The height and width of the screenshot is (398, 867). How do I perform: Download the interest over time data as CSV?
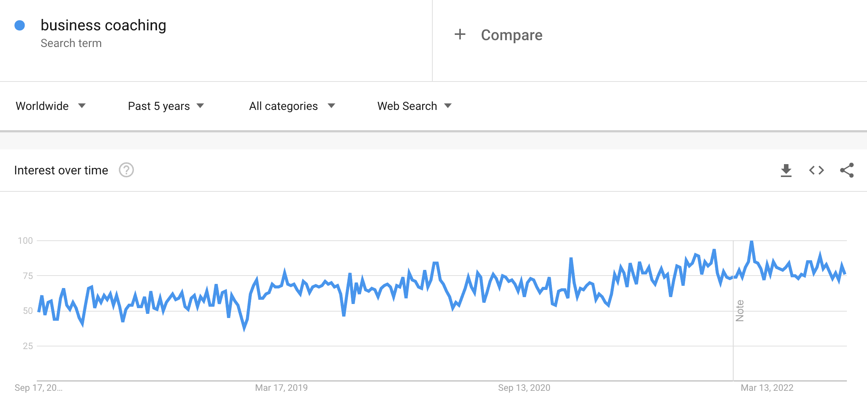(x=786, y=170)
